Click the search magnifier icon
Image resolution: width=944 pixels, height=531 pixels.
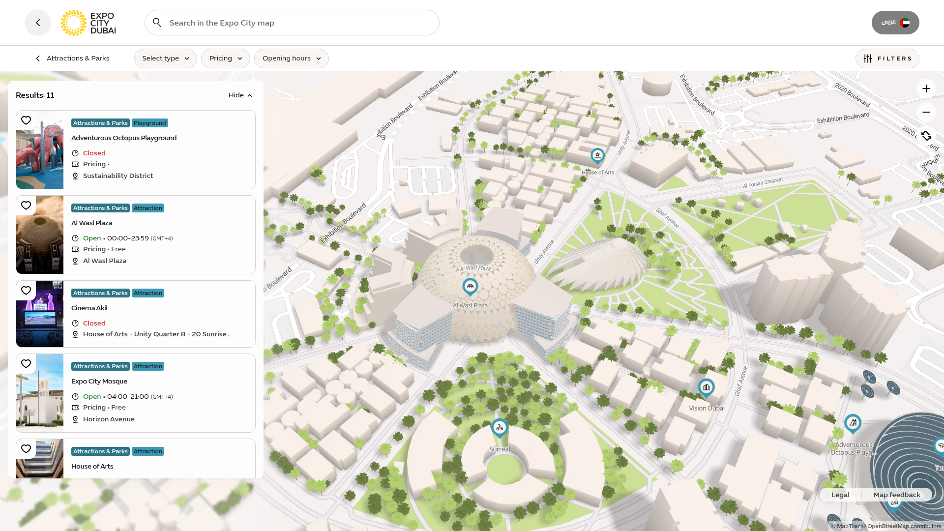pos(157,23)
